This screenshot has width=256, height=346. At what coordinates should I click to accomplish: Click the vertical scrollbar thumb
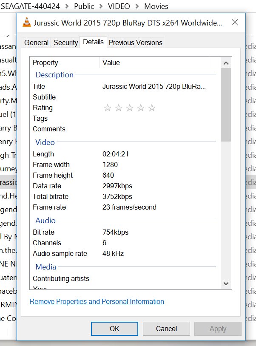pos(226,105)
